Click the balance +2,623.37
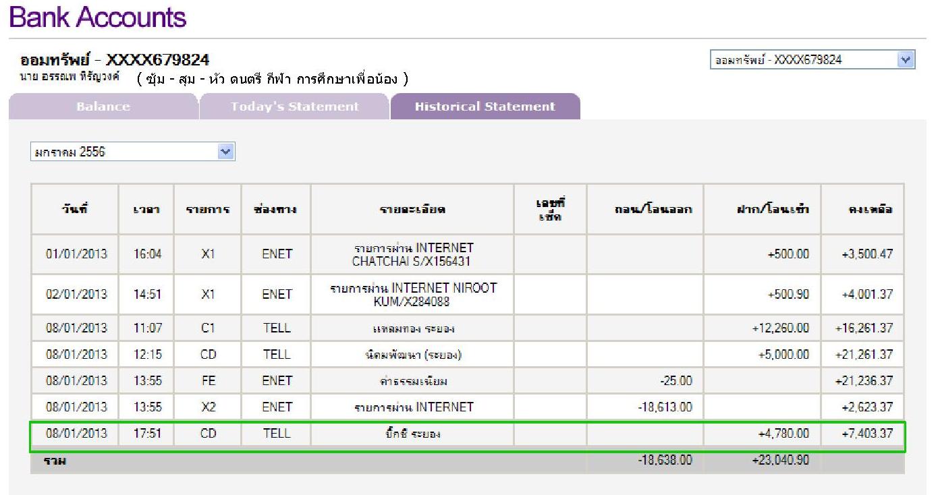936x495 pixels. (868, 407)
